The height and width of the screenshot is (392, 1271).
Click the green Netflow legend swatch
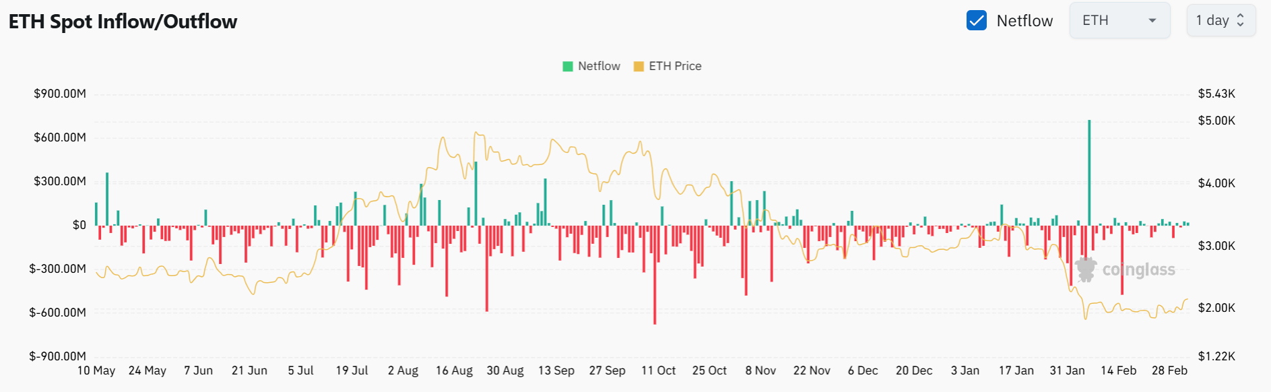tap(567, 66)
